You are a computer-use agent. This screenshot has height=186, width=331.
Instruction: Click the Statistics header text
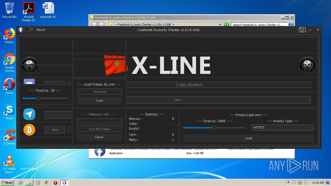click(152, 114)
